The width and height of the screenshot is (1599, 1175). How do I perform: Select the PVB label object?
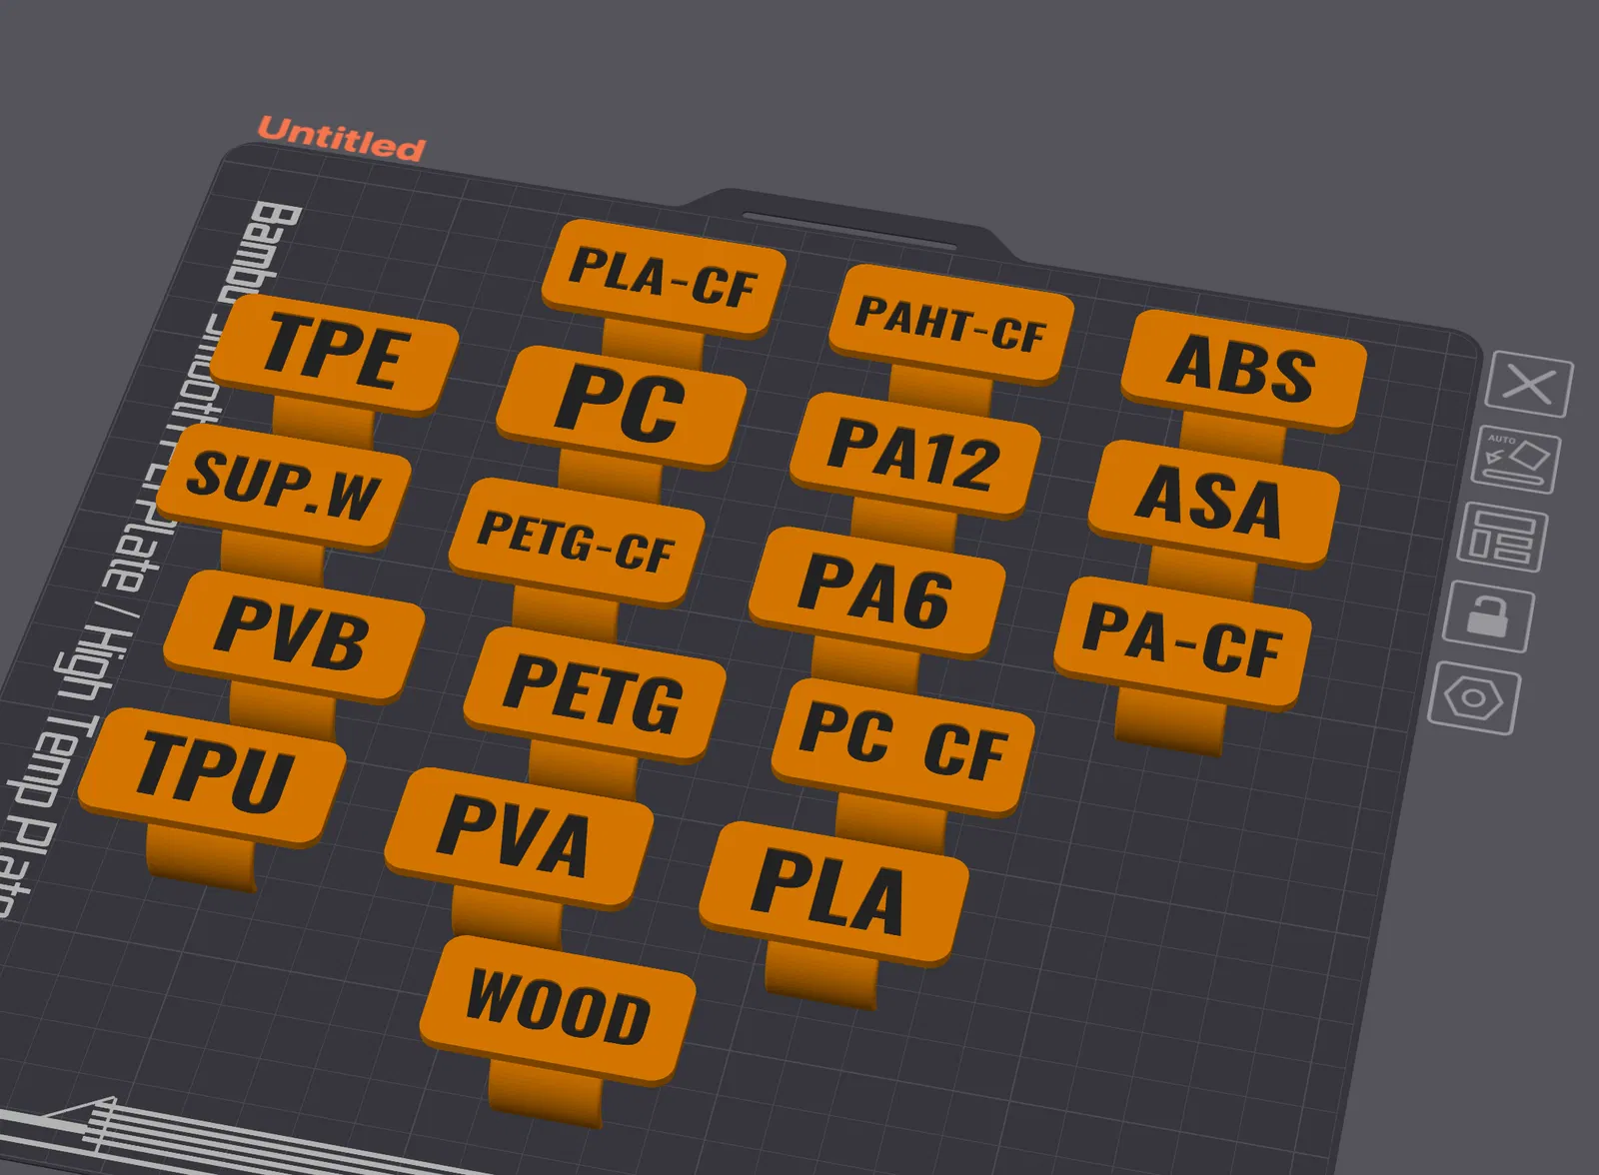coord(294,633)
